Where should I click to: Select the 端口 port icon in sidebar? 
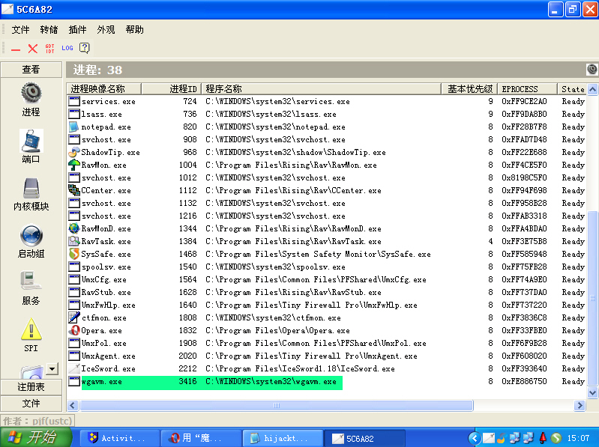31,140
